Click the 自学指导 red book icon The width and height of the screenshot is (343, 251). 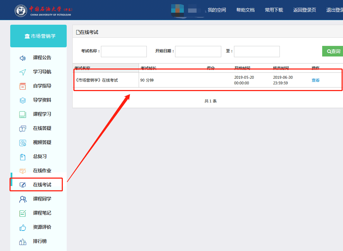click(23, 86)
